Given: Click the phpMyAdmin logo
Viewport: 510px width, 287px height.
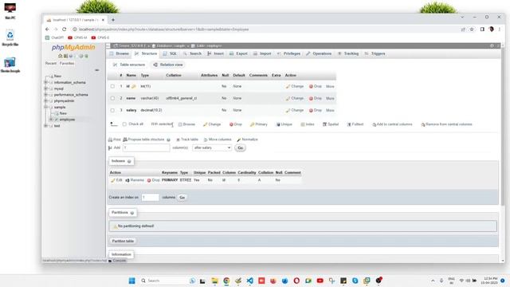Looking at the screenshot, I should [x=73, y=48].
